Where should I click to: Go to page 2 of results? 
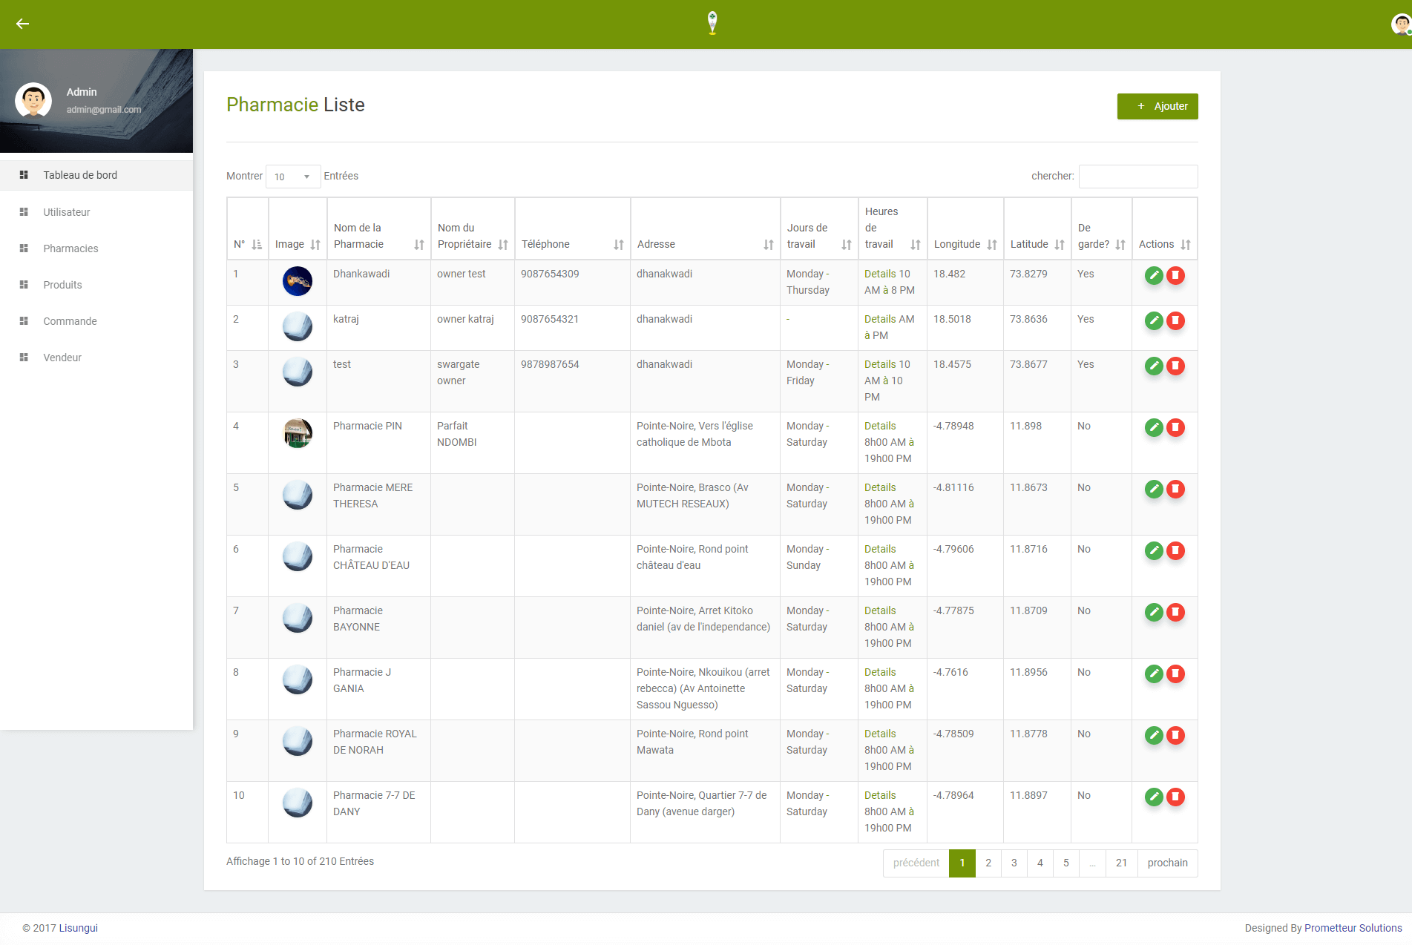coord(988,863)
